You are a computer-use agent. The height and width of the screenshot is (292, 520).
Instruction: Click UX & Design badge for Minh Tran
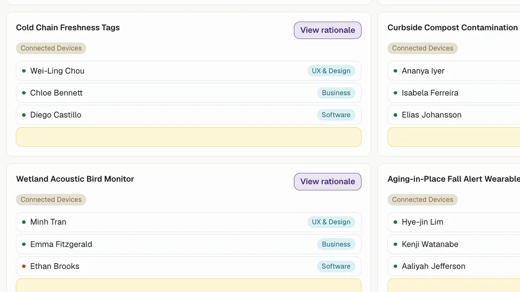[x=331, y=222]
